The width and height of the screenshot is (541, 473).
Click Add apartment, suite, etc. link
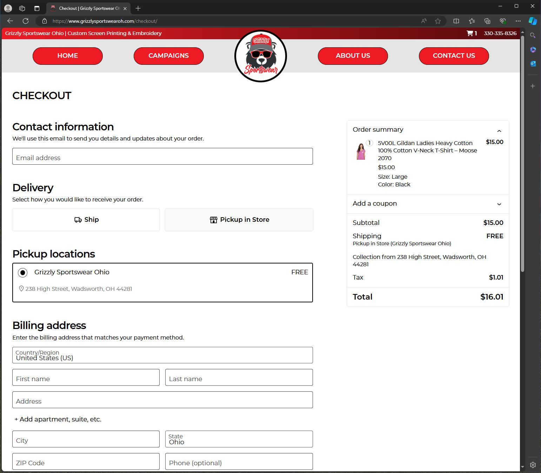tap(58, 419)
